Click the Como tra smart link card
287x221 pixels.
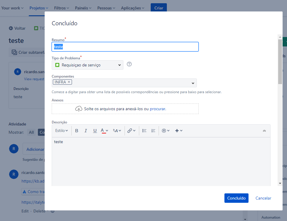pos(33,192)
